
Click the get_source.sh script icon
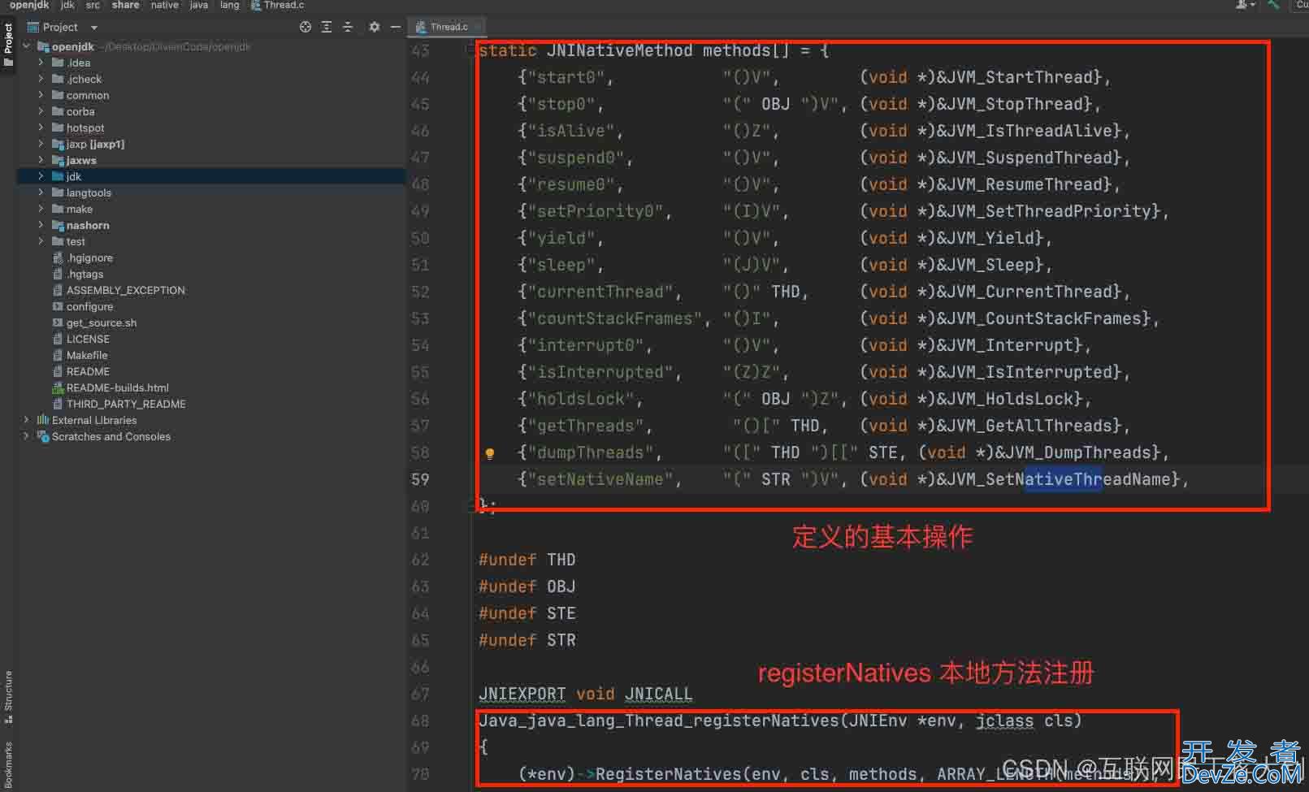pos(58,322)
